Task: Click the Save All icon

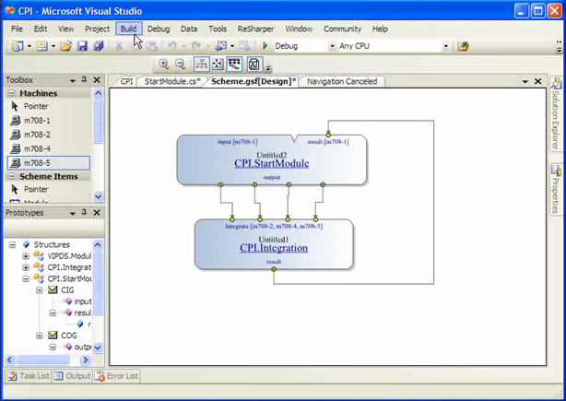Action: coord(99,46)
